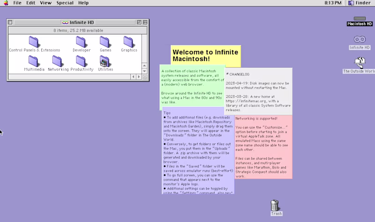The image size is (375, 222).
Task: Click the '8 items, 25.2 MB available' status text
Action: [78, 30]
